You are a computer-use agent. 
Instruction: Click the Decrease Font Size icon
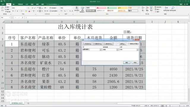click(x=35, y=8)
